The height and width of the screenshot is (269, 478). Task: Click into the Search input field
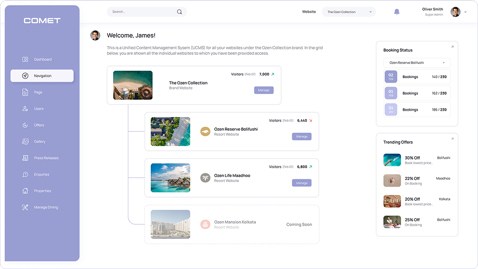coord(141,12)
